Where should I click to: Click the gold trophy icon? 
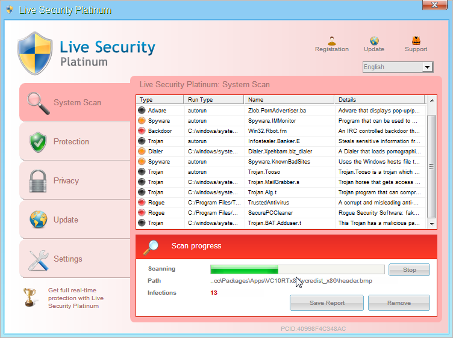click(x=30, y=297)
